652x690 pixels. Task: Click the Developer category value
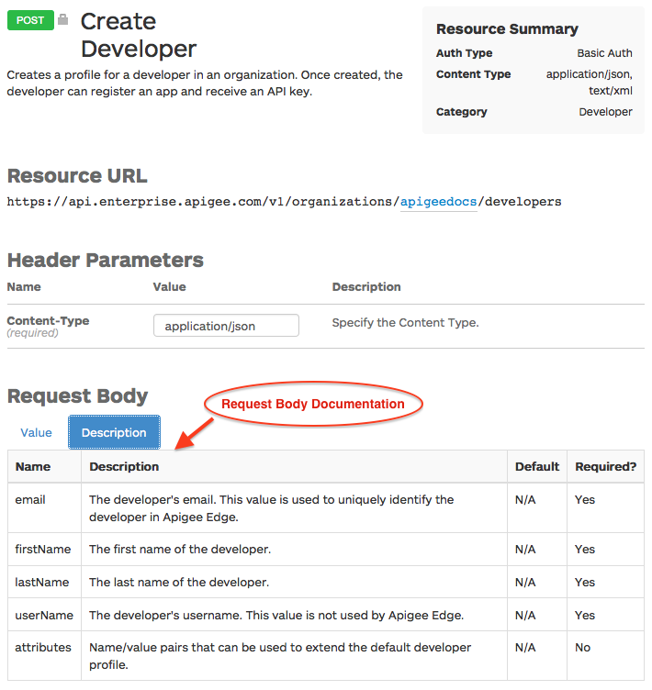[x=605, y=112]
